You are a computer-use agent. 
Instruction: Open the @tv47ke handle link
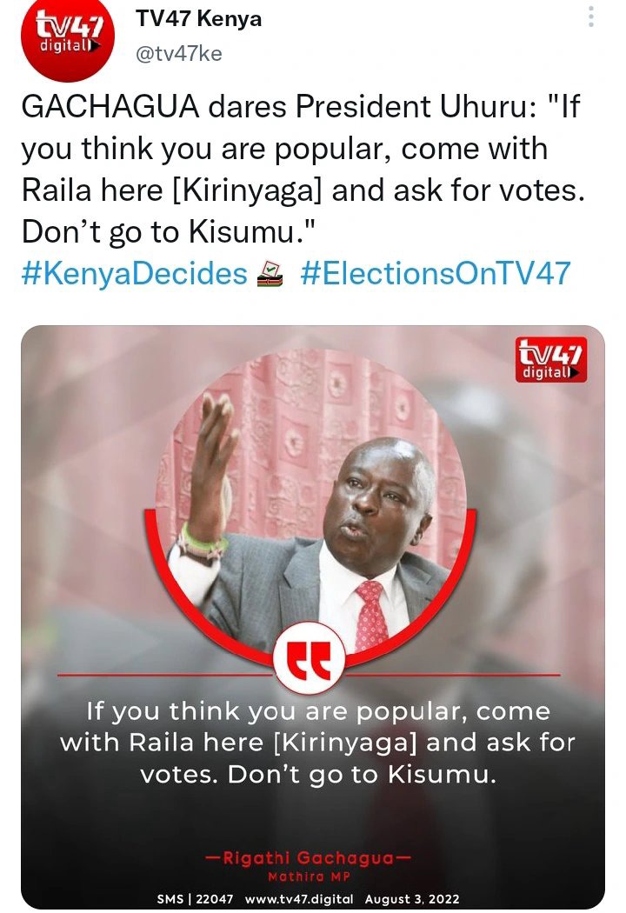[179, 54]
